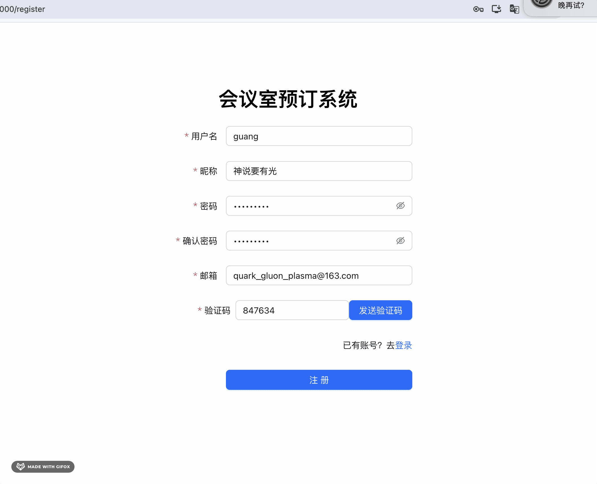Click the 晚再试 notification text
This screenshot has width=597, height=484.
pyautogui.click(x=571, y=5)
